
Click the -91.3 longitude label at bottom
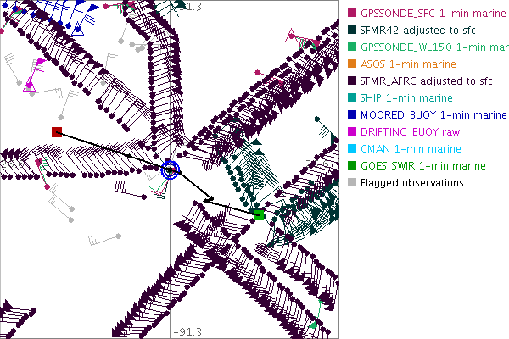tap(187, 331)
